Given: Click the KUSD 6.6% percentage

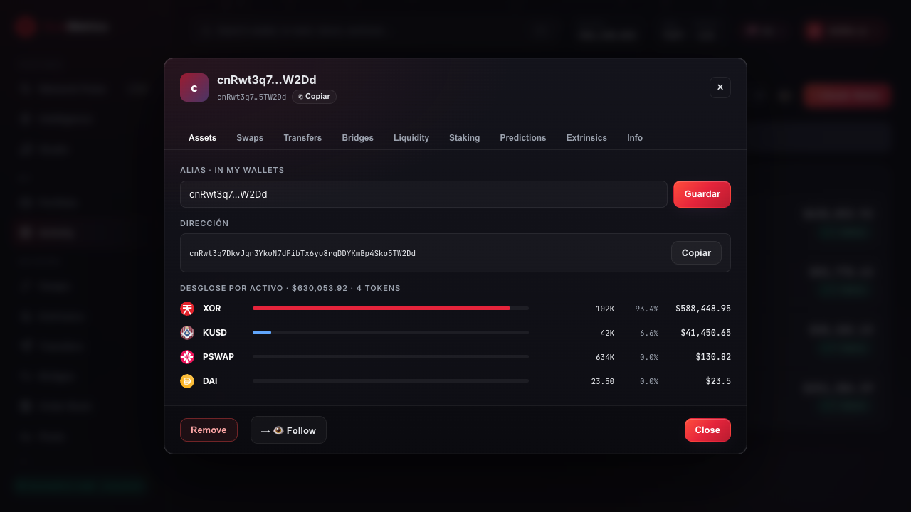Looking at the screenshot, I should click(x=649, y=333).
